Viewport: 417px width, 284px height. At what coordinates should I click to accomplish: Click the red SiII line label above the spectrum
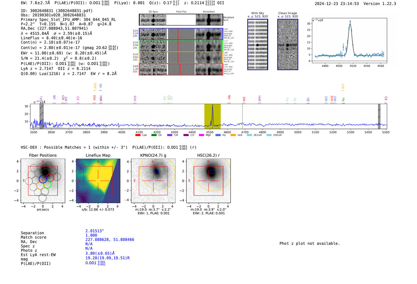tap(244, 100)
